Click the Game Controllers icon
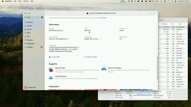 point(104,69)
